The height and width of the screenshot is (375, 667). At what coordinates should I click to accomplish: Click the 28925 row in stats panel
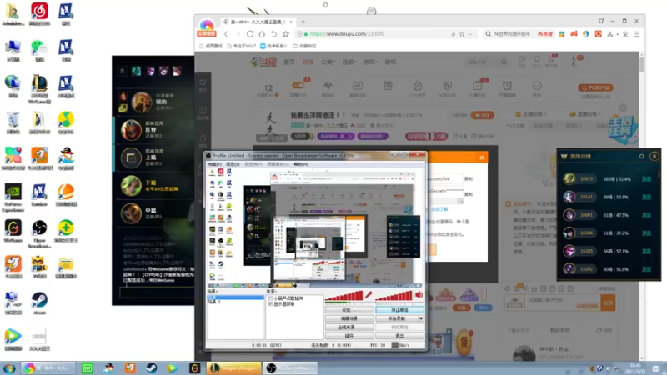[609, 179]
